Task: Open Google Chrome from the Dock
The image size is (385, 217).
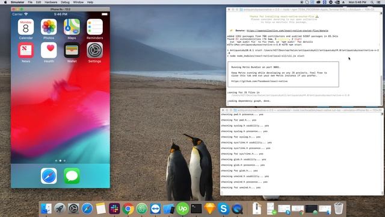Action: (x=128, y=209)
